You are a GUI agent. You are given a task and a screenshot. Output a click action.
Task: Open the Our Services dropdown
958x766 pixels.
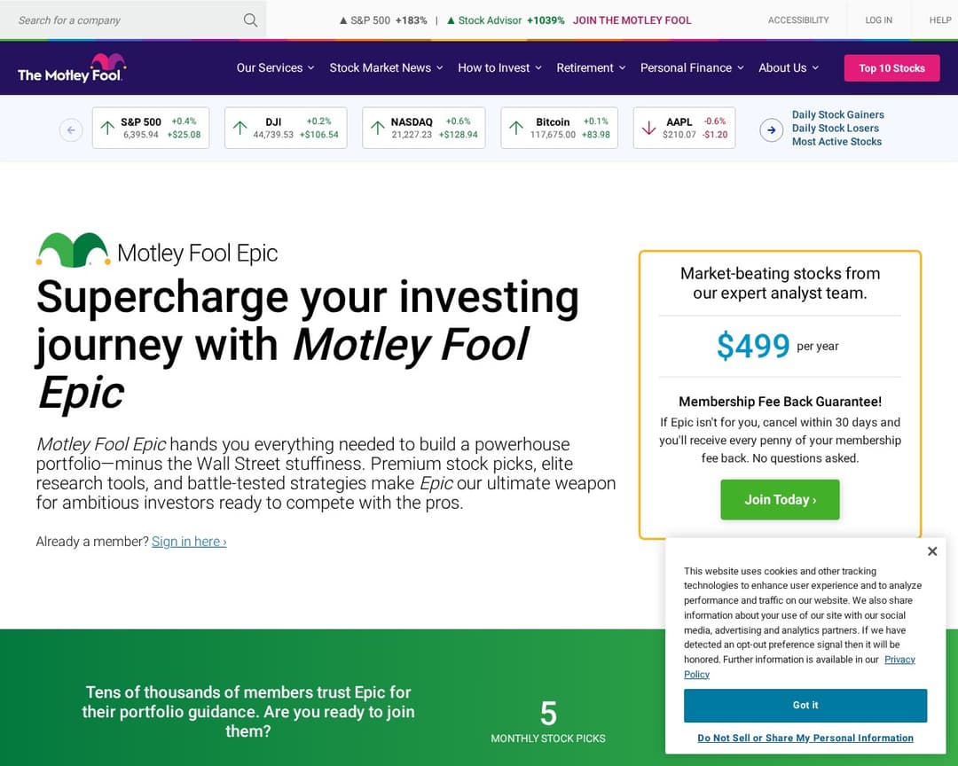(x=270, y=67)
